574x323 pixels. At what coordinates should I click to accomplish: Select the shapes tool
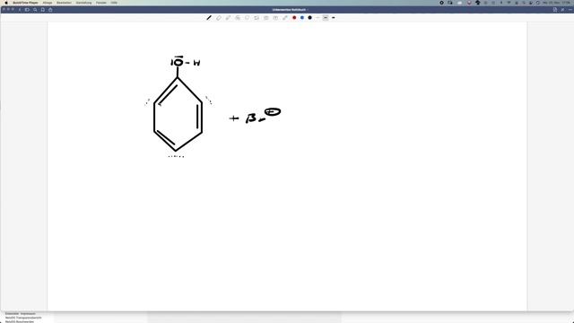(x=238, y=18)
